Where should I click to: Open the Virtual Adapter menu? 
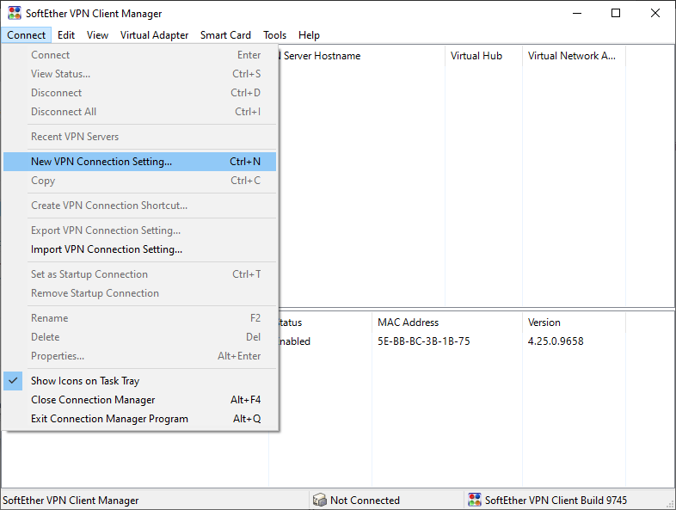pos(154,35)
